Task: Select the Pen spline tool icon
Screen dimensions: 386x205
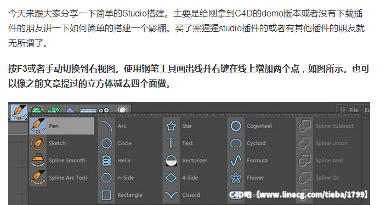Action: (x=38, y=126)
